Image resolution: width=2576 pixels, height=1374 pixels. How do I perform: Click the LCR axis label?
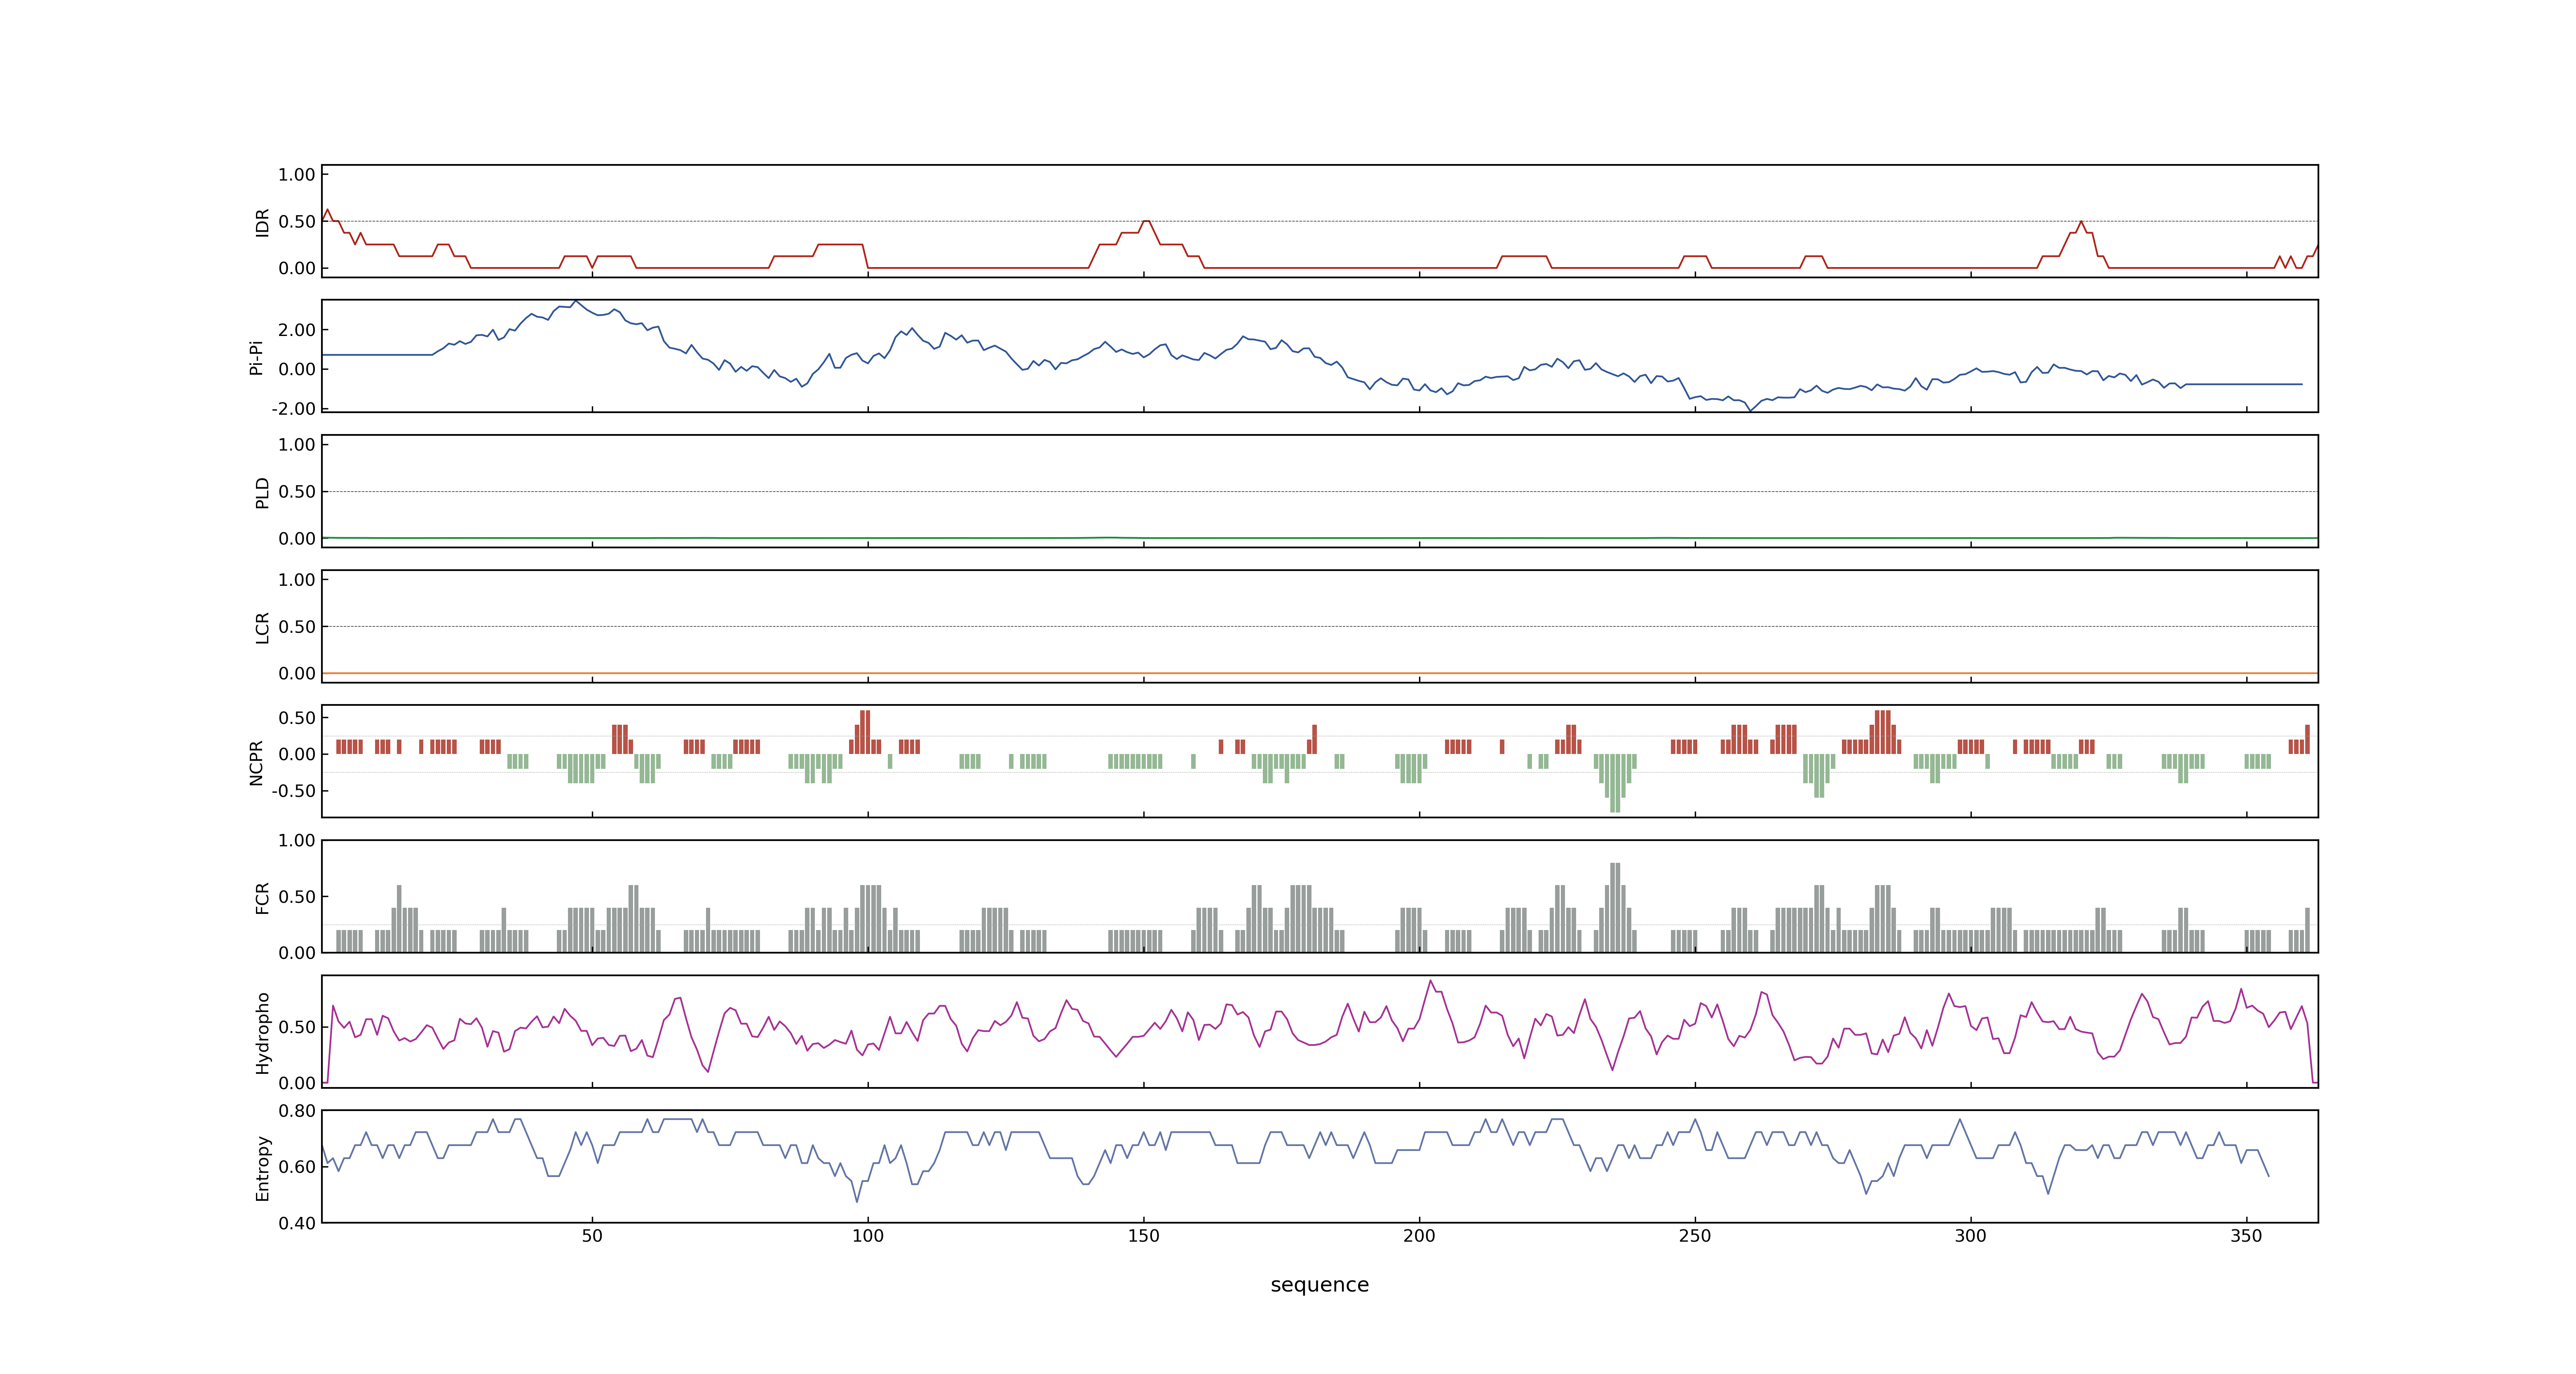tap(263, 627)
